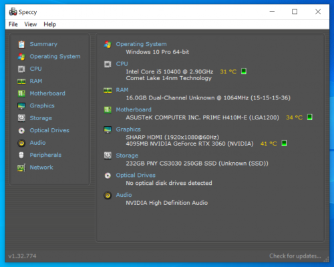334x267 pixels.
Task: Click the RAM stick icon in summary panel
Action: 108,90
